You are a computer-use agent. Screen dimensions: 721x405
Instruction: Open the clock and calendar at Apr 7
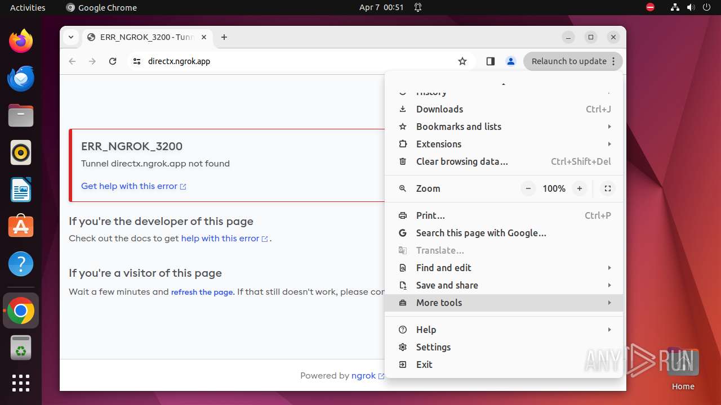click(381, 7)
